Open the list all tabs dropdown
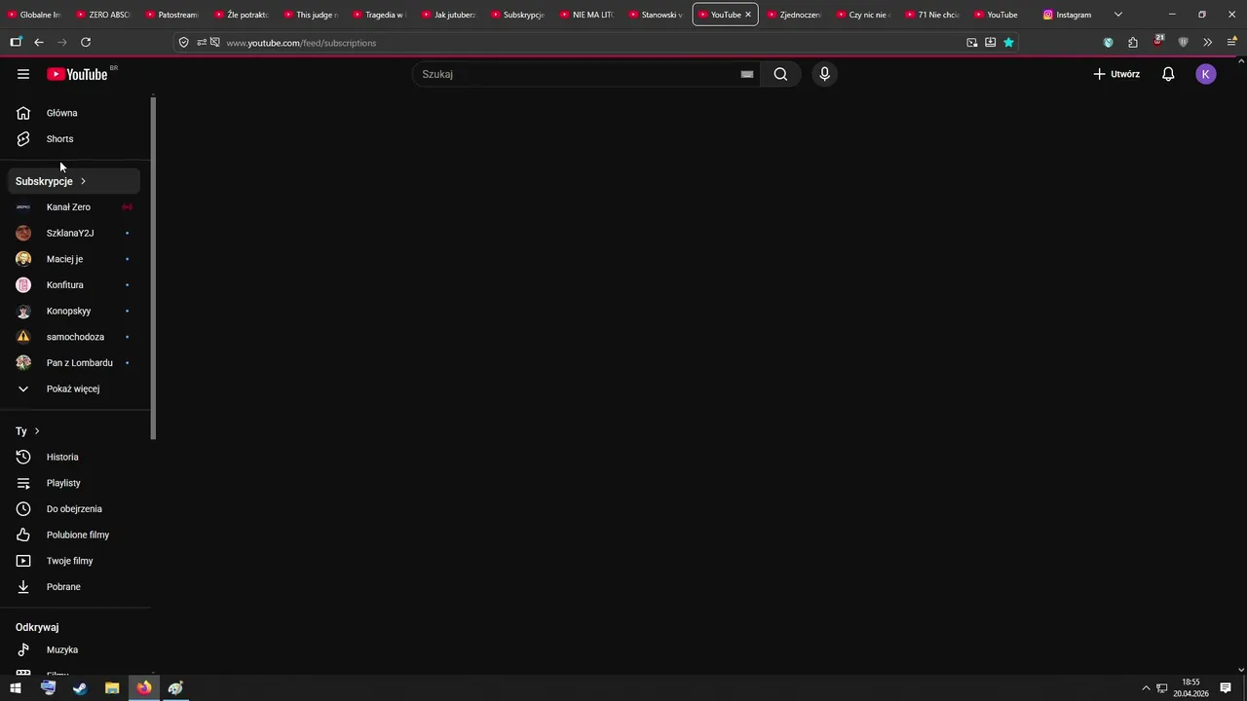Viewport: 1247px width, 701px height. click(1118, 15)
